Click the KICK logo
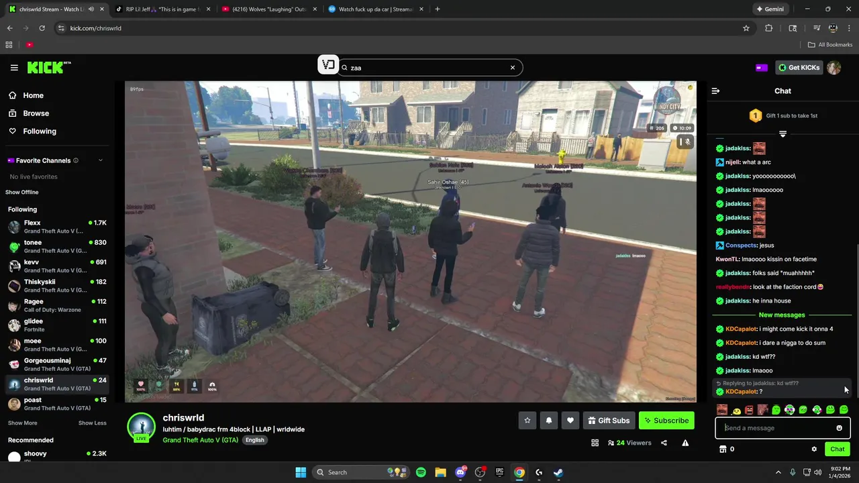This screenshot has width=859, height=483. pos(48,67)
